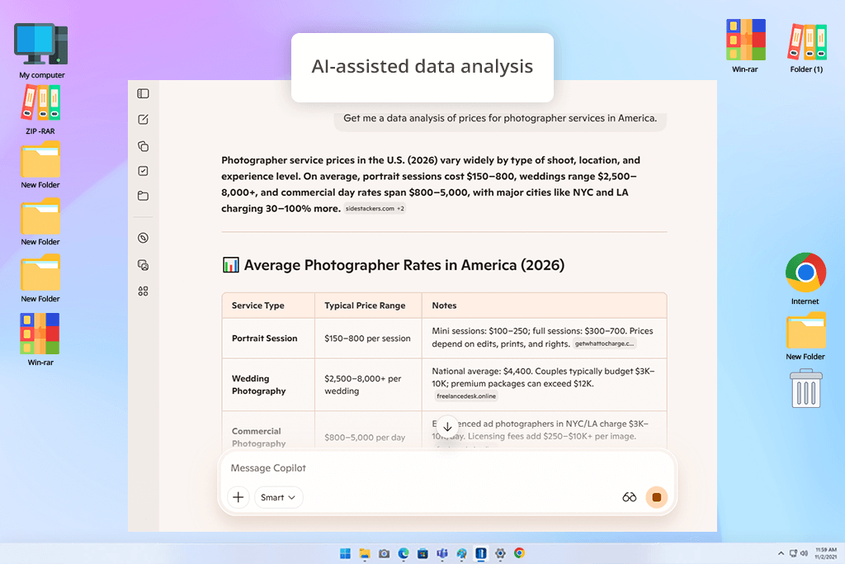Select the $150–800 per session cell
Viewport: 845px width, 564px height.
coord(368,338)
